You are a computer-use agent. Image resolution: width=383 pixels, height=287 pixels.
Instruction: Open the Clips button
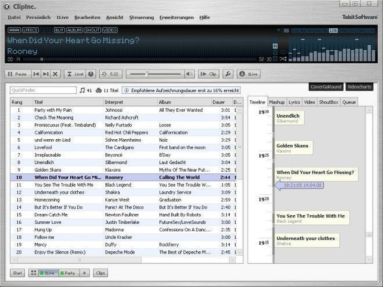tap(101, 273)
